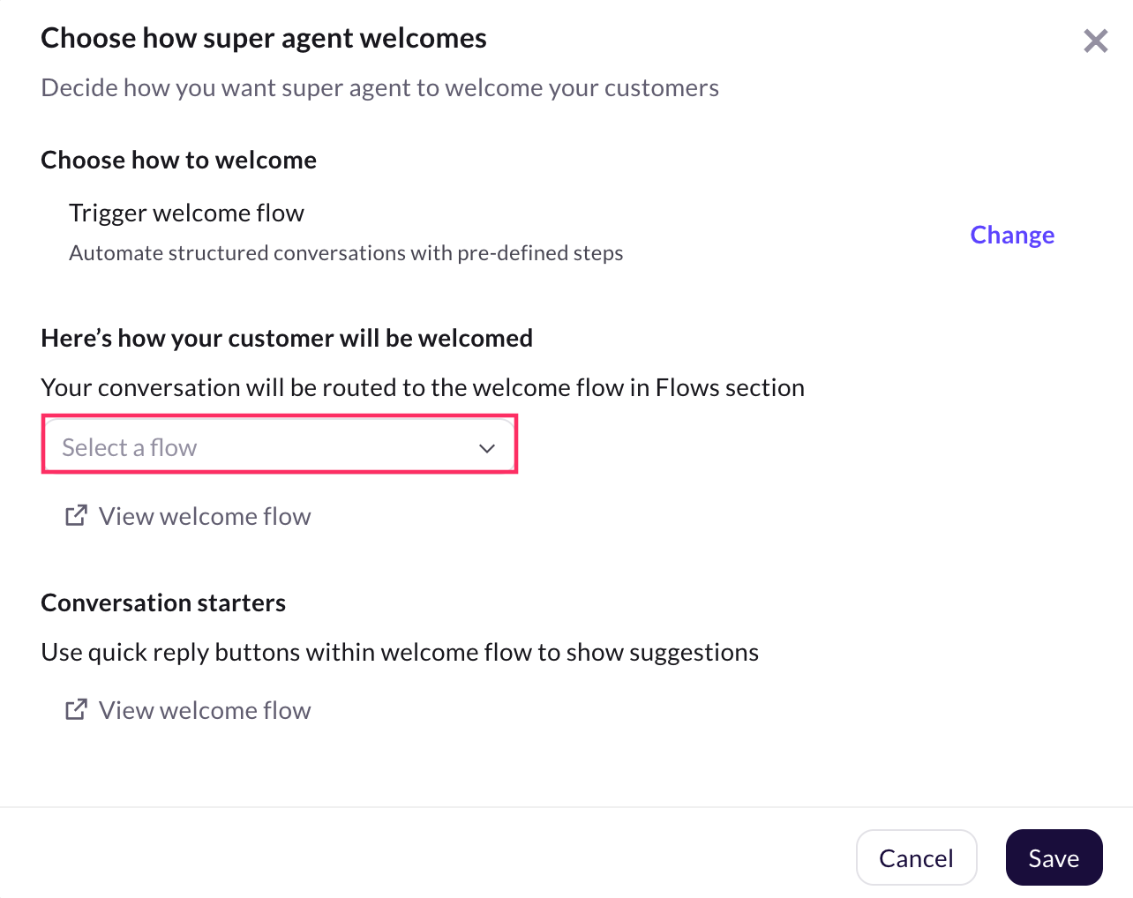Open View welcome flow link below dropdown
The height and width of the screenshot is (898, 1133).
[x=205, y=516]
